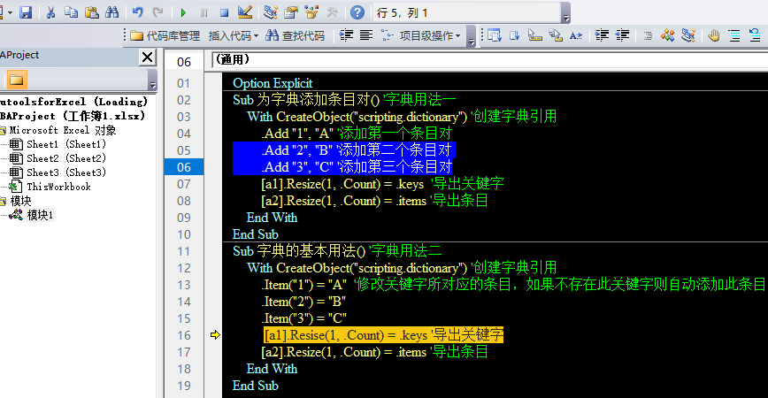Click the plain justified lines icon before 项目级操作
768x398 pixels.
[x=366, y=35]
